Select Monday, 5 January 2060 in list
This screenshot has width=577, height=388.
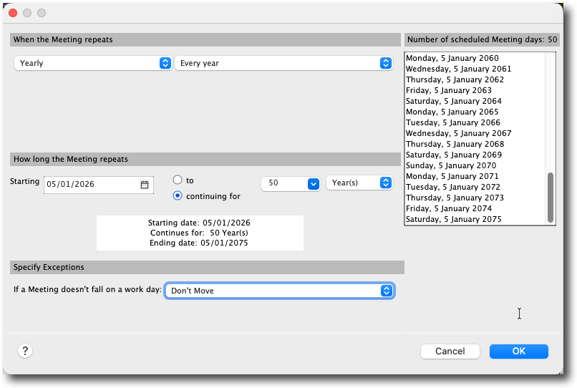452,58
